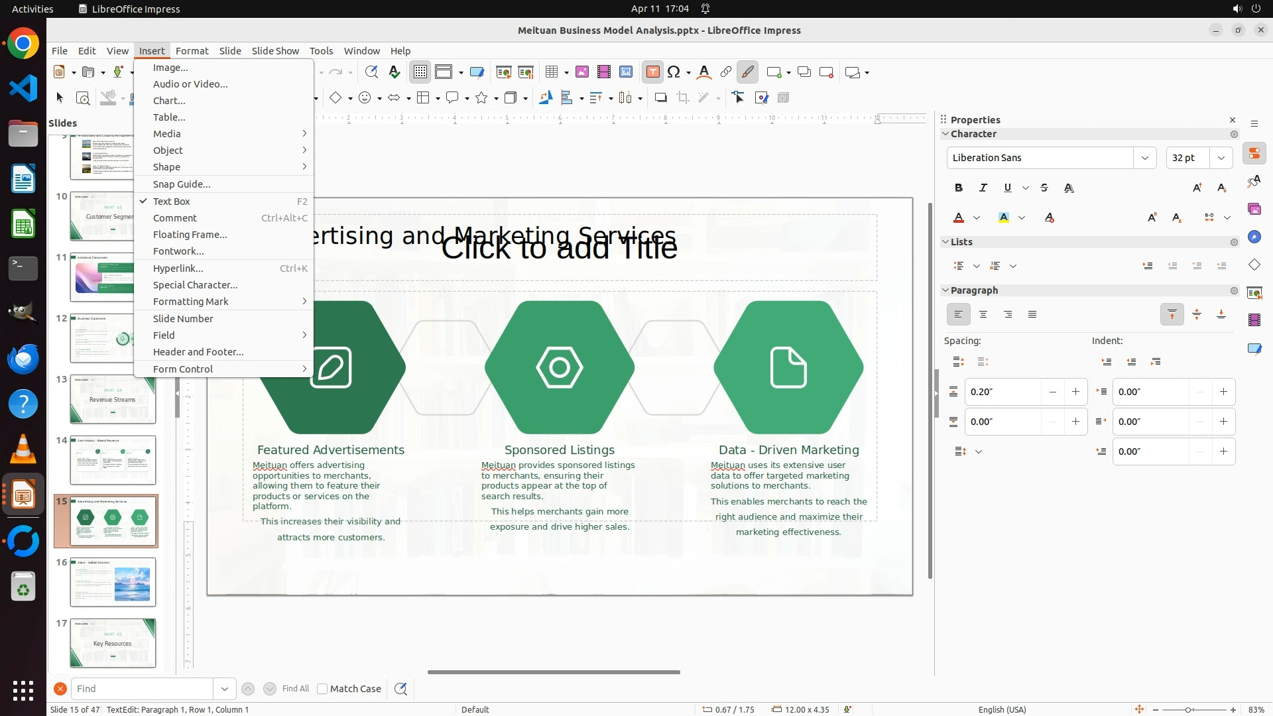Toggle the display grid toolbar icon

(420, 72)
